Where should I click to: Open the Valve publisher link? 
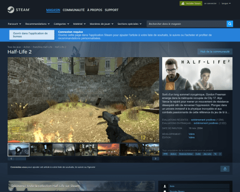coord(191,137)
